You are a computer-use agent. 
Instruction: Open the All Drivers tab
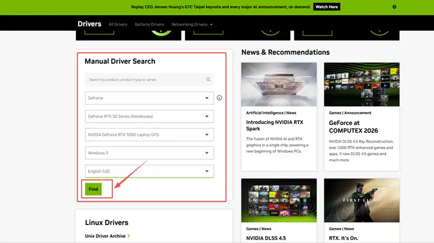118,24
